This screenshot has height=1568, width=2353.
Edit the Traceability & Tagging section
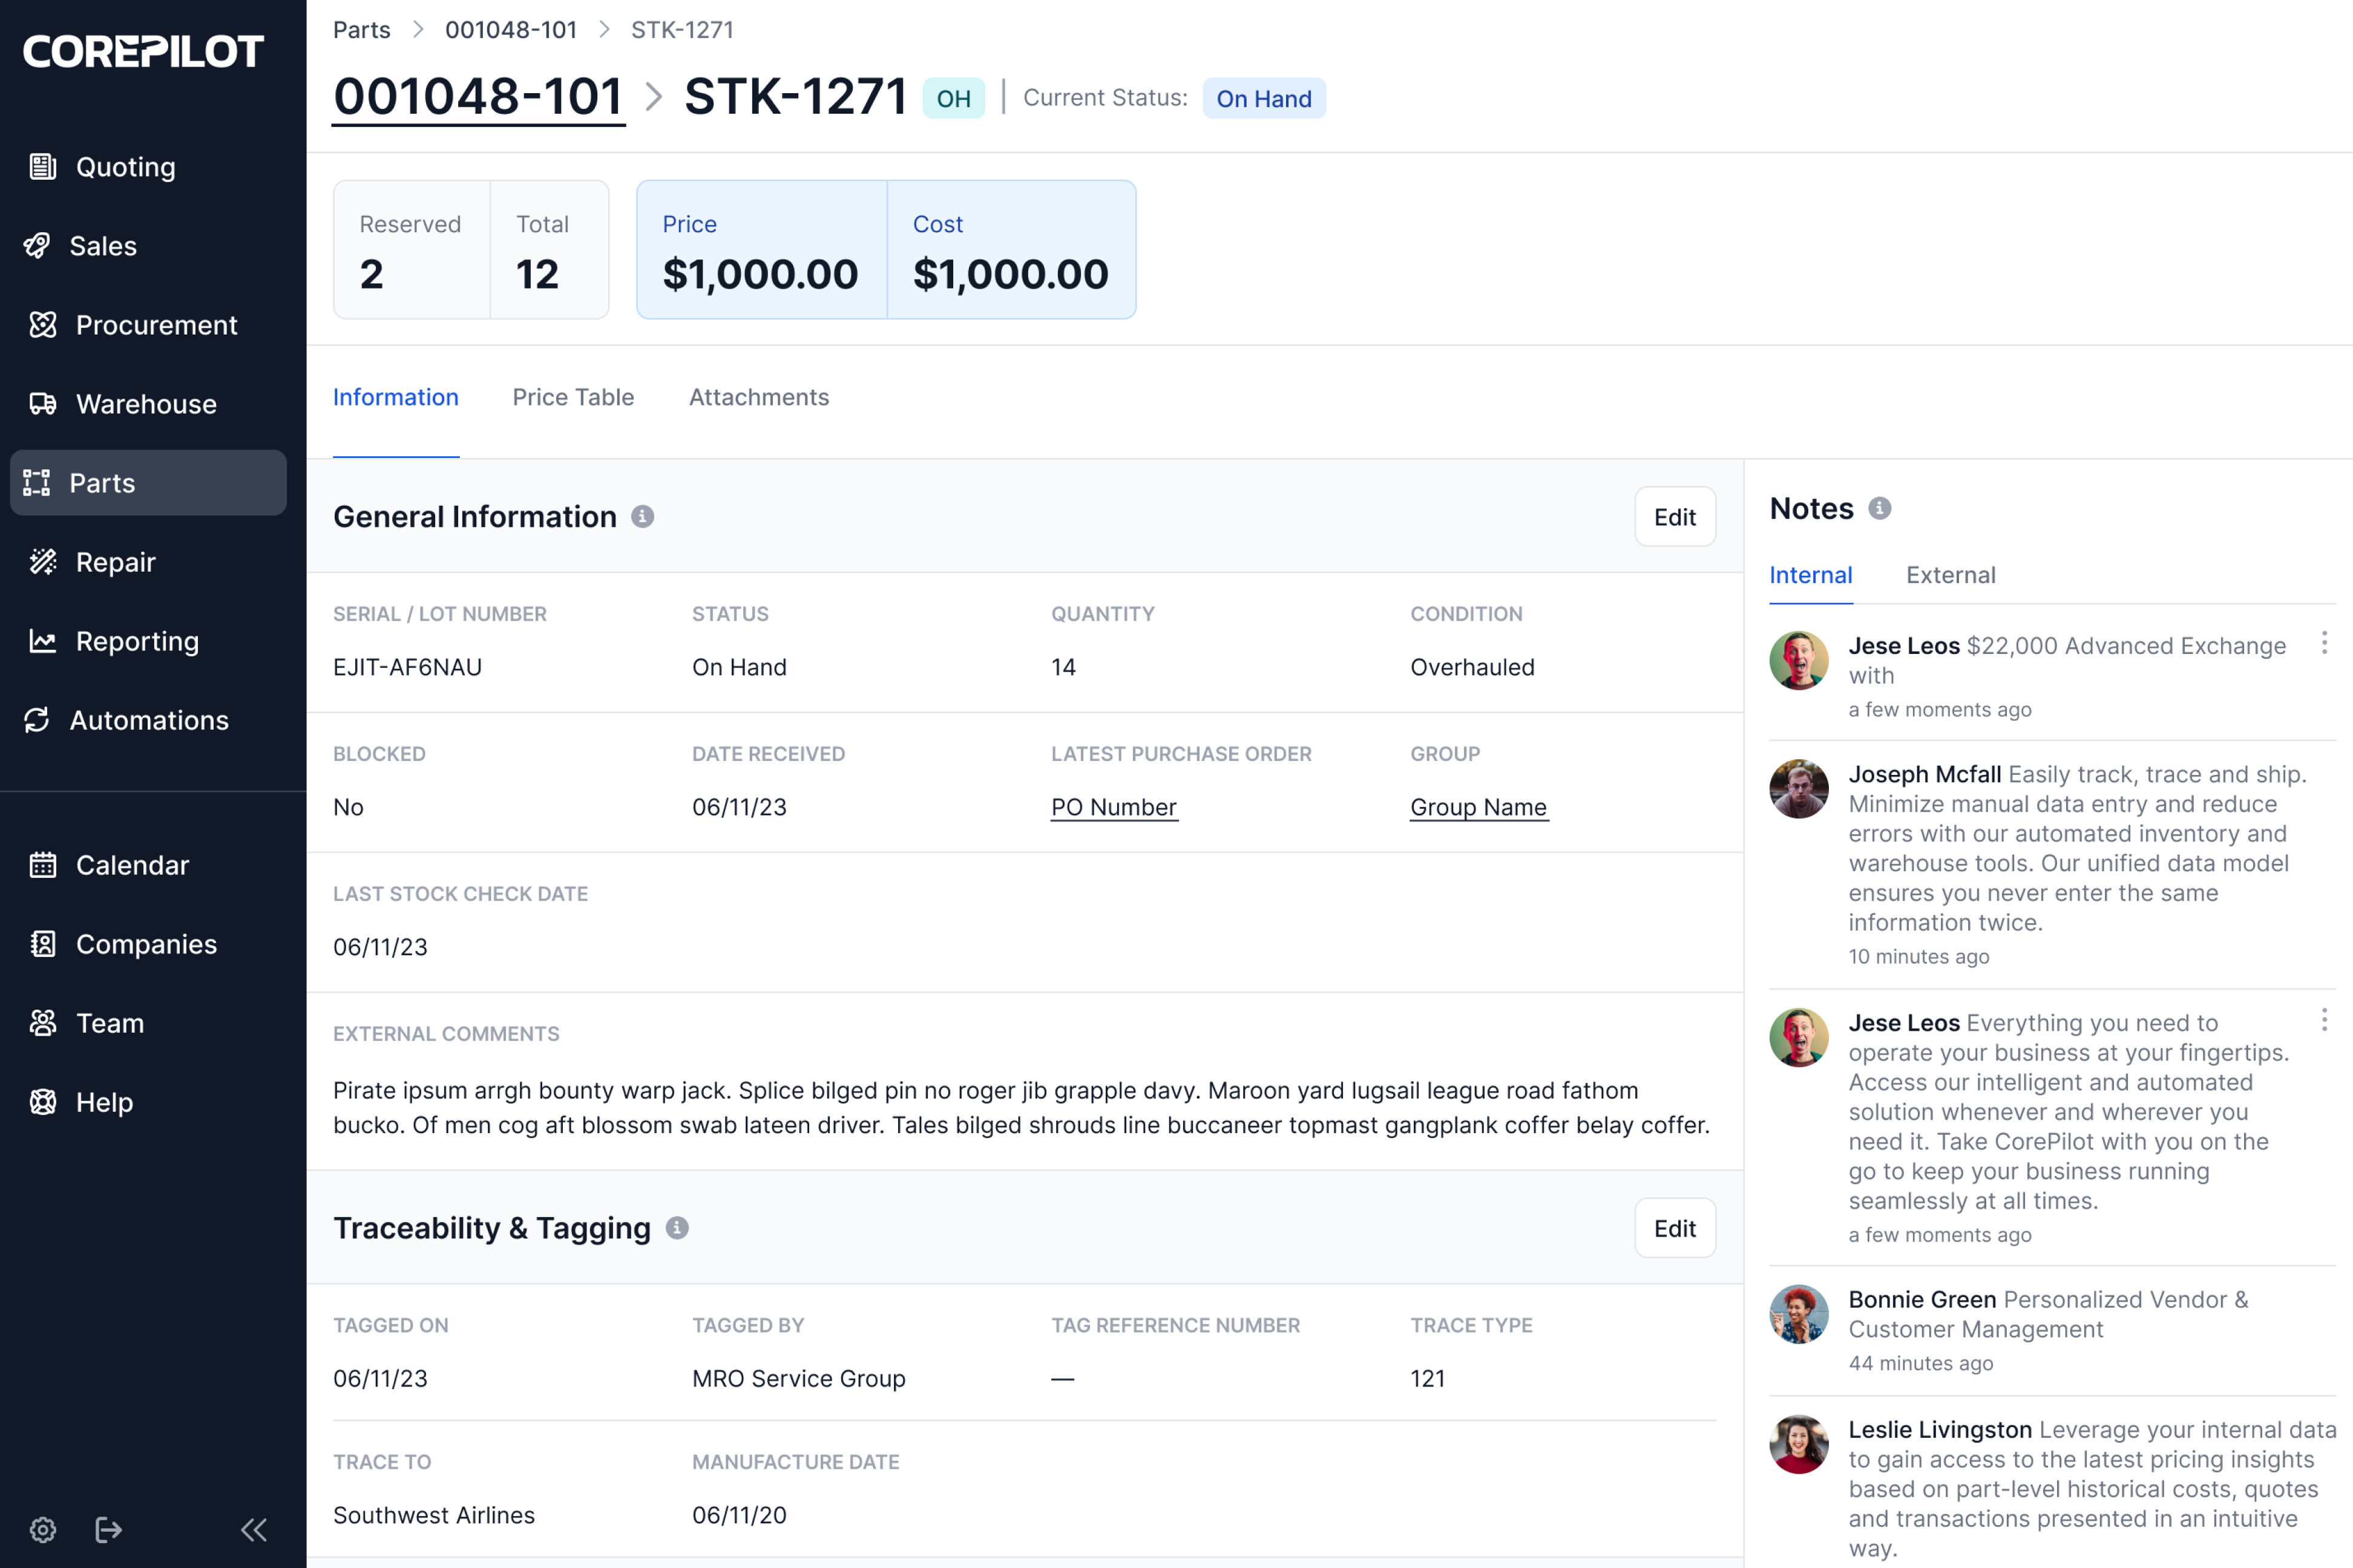click(x=1675, y=1228)
